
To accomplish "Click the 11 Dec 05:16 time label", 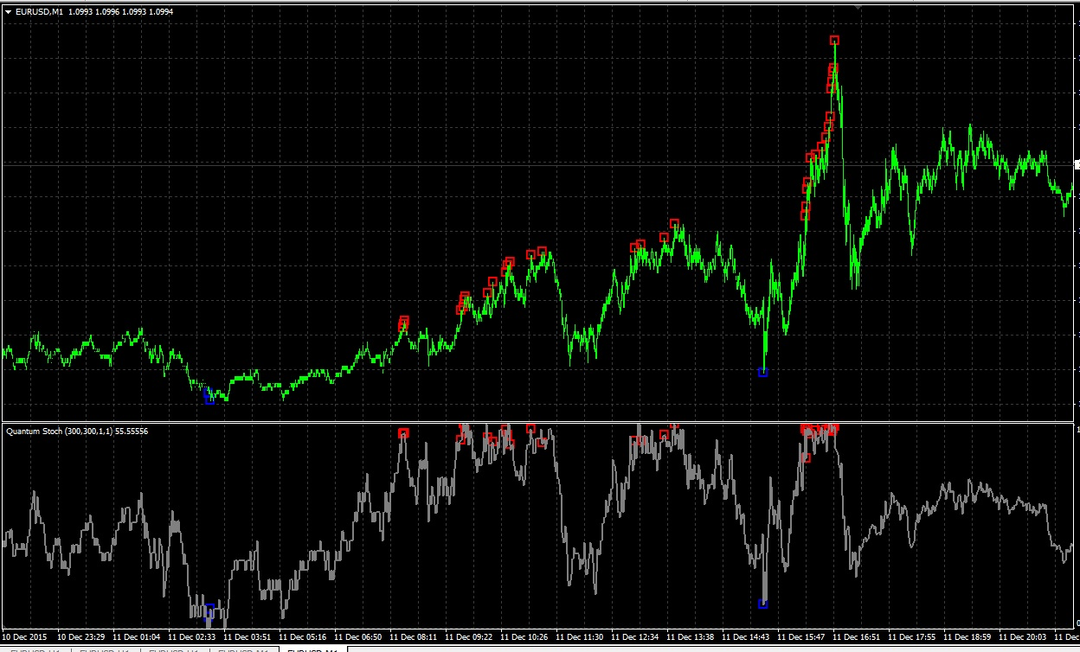I will [x=303, y=636].
